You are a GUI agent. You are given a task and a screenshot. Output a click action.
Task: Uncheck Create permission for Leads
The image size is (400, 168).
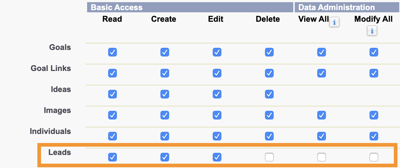[165, 157]
